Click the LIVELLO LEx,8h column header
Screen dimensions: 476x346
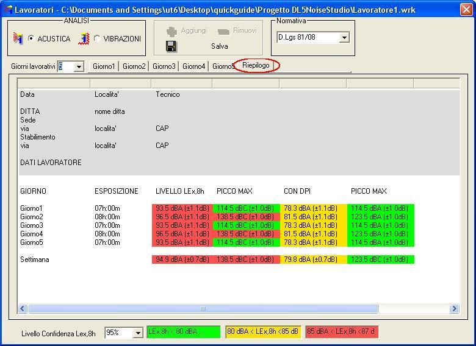(x=179, y=191)
